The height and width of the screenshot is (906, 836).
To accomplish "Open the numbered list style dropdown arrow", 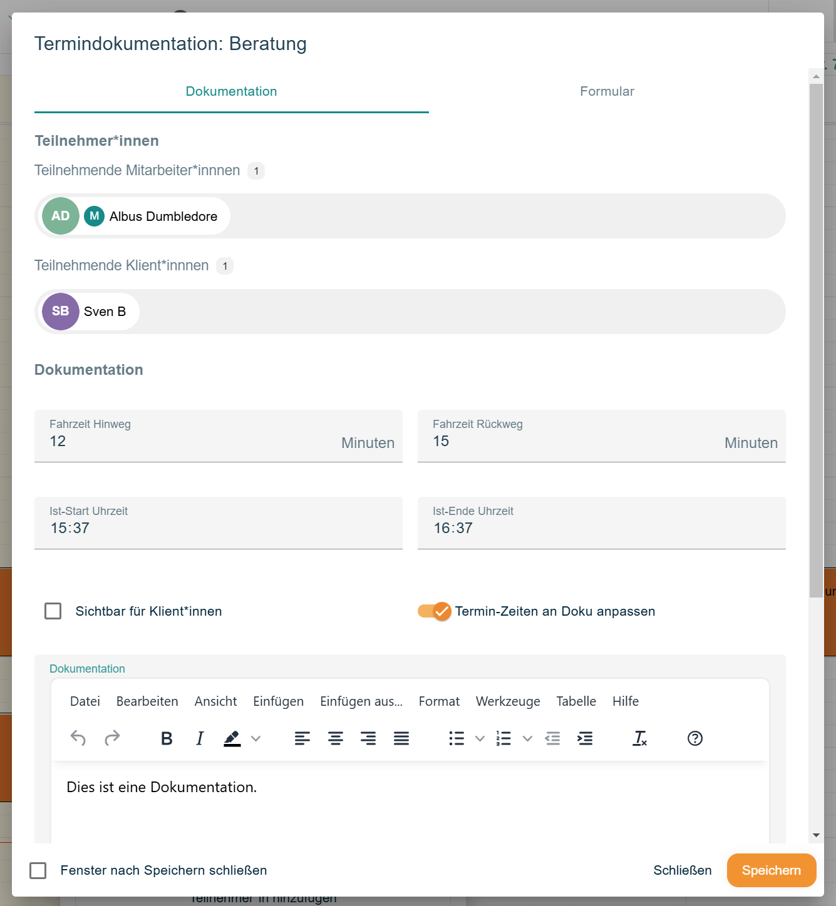I will tap(527, 738).
